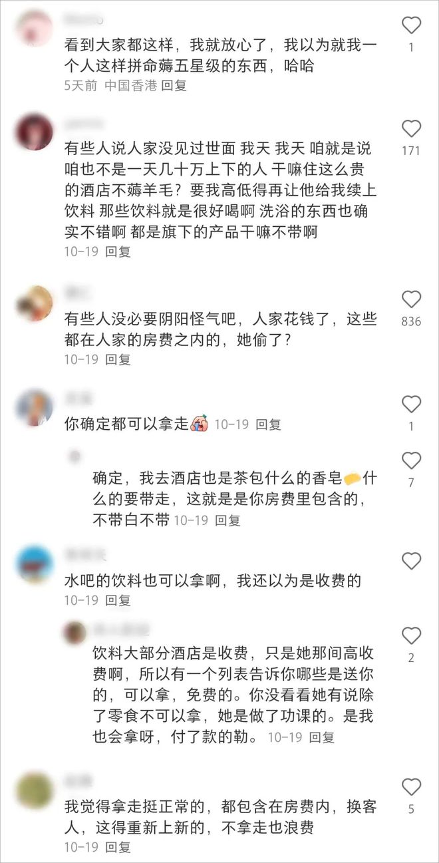Screen dimensions: 439x863
Task: Reply to the 5天前 中国香港 comment
Action: [x=174, y=86]
